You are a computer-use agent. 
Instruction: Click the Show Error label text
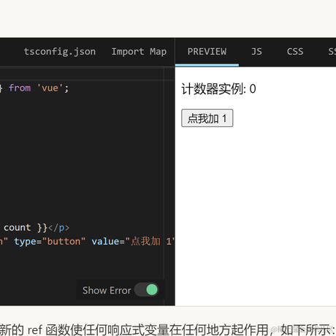click(x=107, y=290)
